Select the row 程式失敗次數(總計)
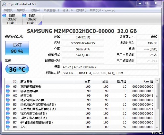This screenshot has height=135, width=164. pos(80,113)
